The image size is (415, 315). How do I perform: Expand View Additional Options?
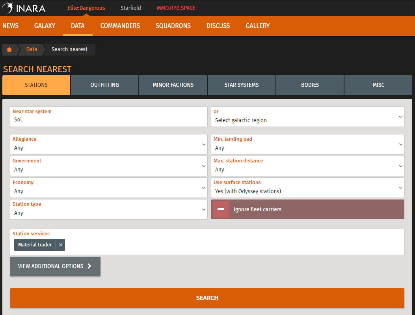[x=55, y=266]
